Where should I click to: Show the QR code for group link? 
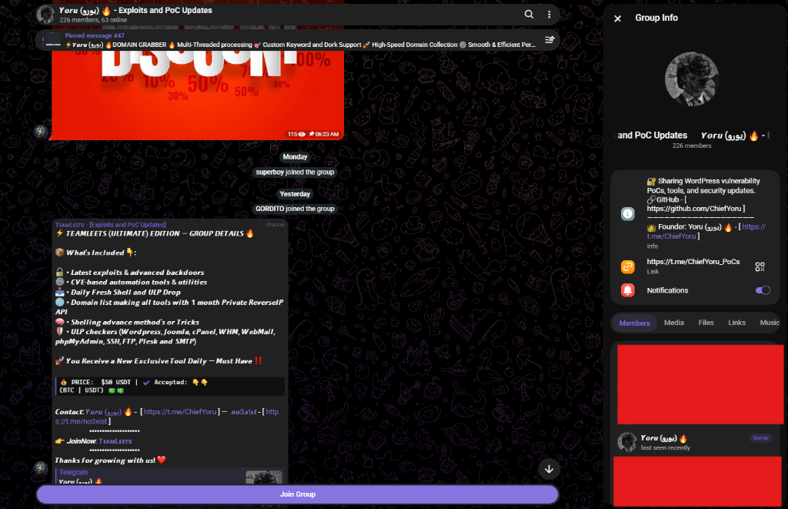click(x=760, y=266)
